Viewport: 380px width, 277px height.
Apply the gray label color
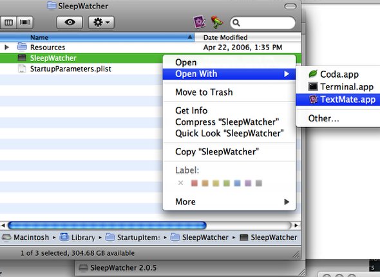click(x=259, y=183)
